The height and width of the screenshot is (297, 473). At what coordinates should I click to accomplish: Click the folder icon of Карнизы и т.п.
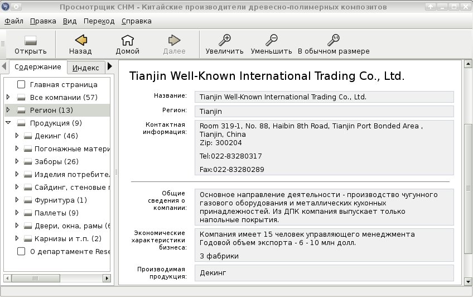click(x=28, y=239)
